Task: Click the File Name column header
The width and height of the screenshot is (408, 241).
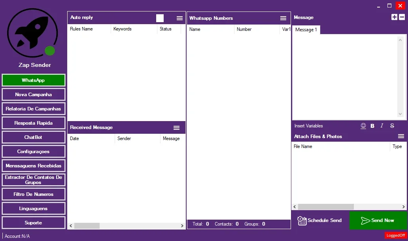Action: 341,146
